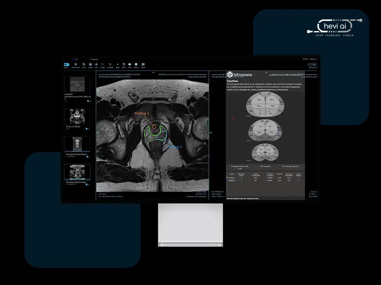Expand the More tools dropdown

click(x=136, y=65)
